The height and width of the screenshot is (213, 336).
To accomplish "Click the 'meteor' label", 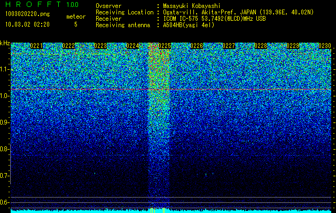I will [x=76, y=17].
